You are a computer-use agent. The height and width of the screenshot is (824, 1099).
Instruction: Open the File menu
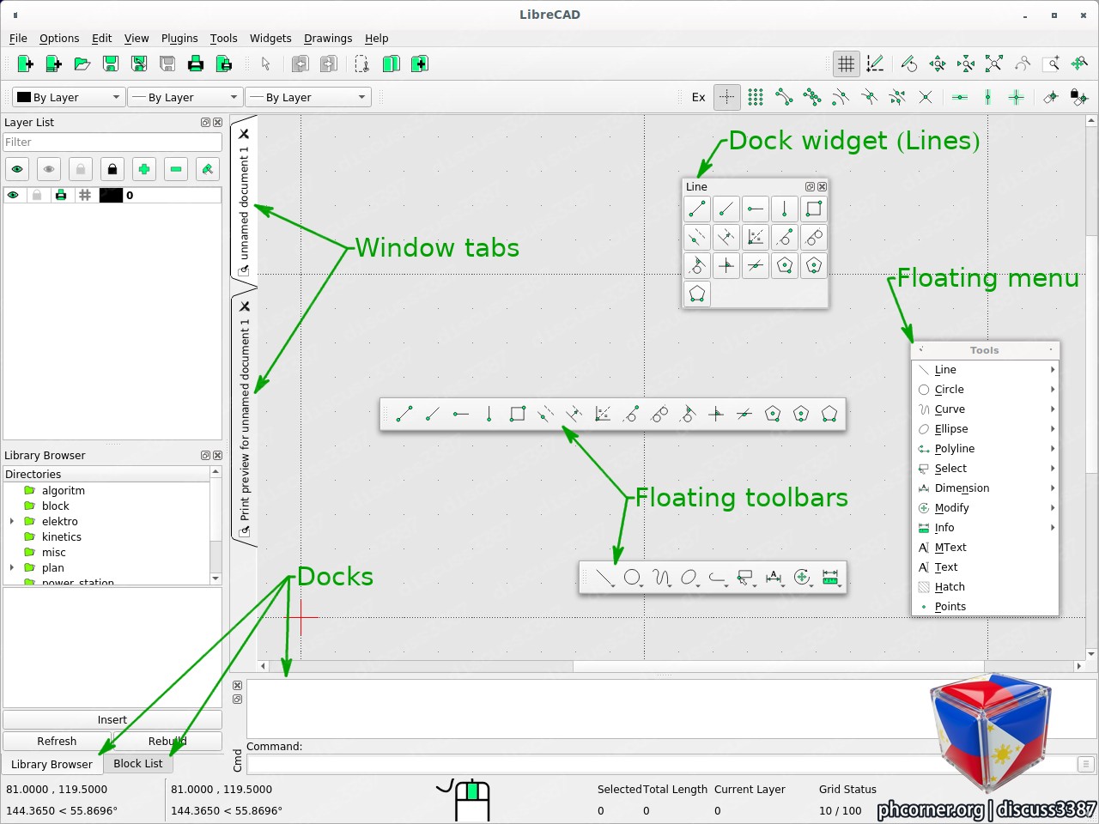[18, 38]
